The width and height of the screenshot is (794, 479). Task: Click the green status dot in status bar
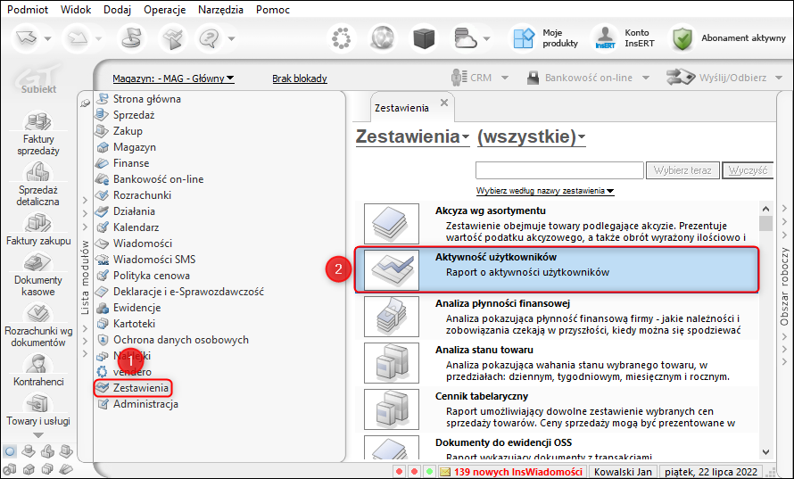pos(429,472)
